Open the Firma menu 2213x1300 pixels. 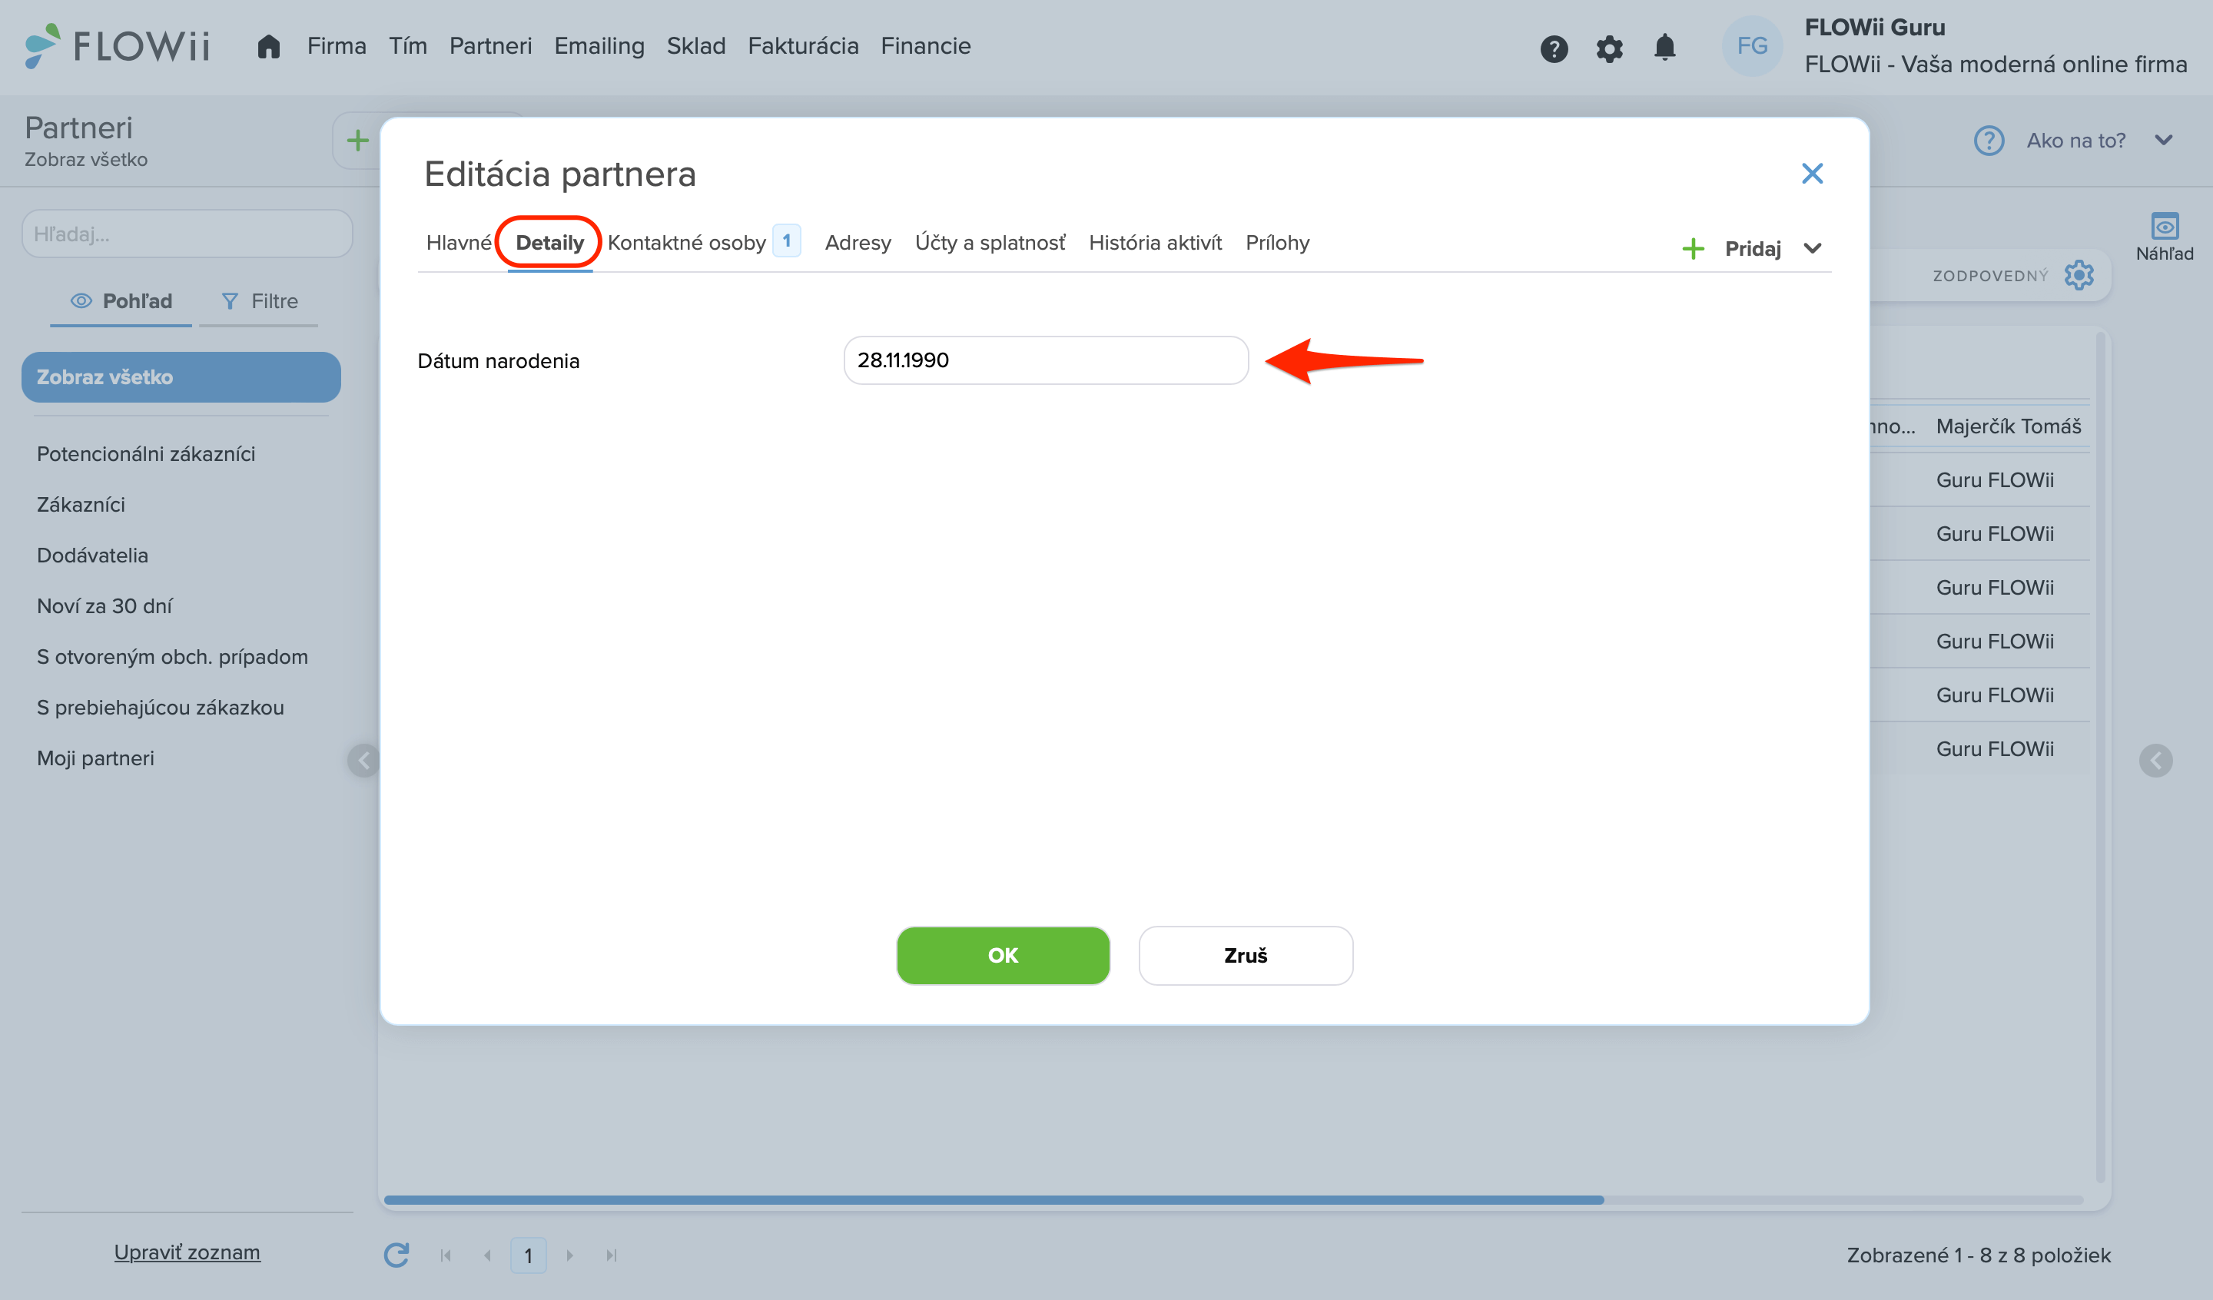337,45
